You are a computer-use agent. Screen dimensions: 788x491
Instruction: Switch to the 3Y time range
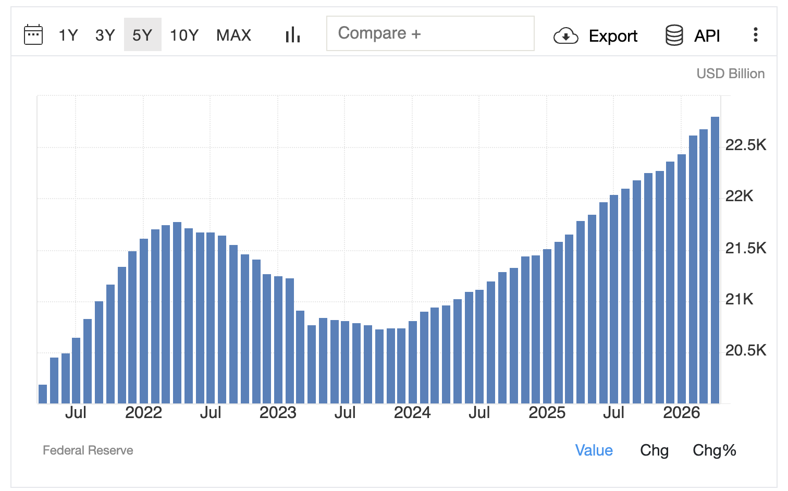pos(105,35)
